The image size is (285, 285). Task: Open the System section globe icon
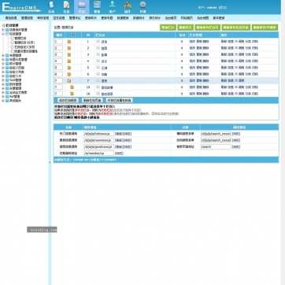(x=51, y=5)
